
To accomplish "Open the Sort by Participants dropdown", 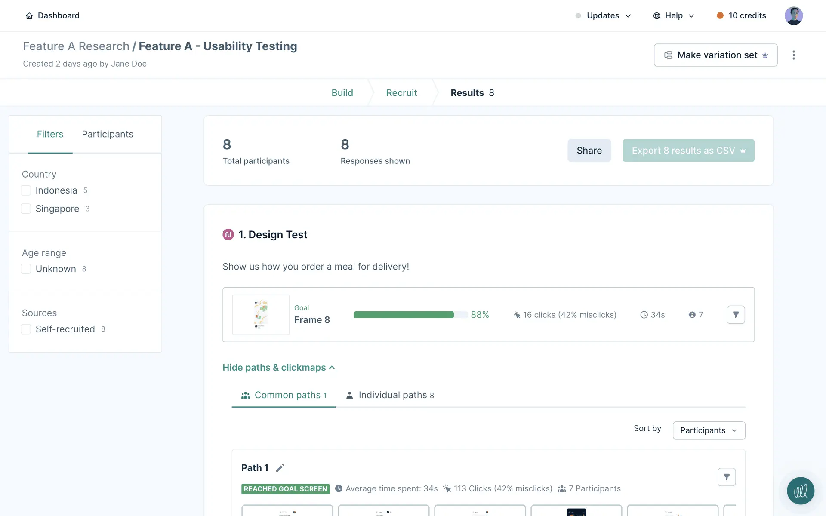I will click(x=709, y=430).
